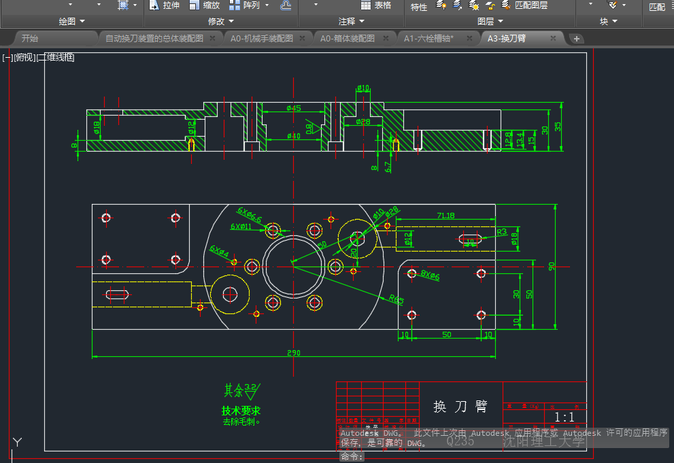
Task: Select the 6Xø6.6 hole callout
Action: pos(250,215)
